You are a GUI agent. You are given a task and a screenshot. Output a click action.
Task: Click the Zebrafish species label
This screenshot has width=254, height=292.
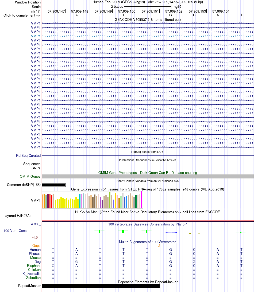pyautogui.click(x=33, y=278)
